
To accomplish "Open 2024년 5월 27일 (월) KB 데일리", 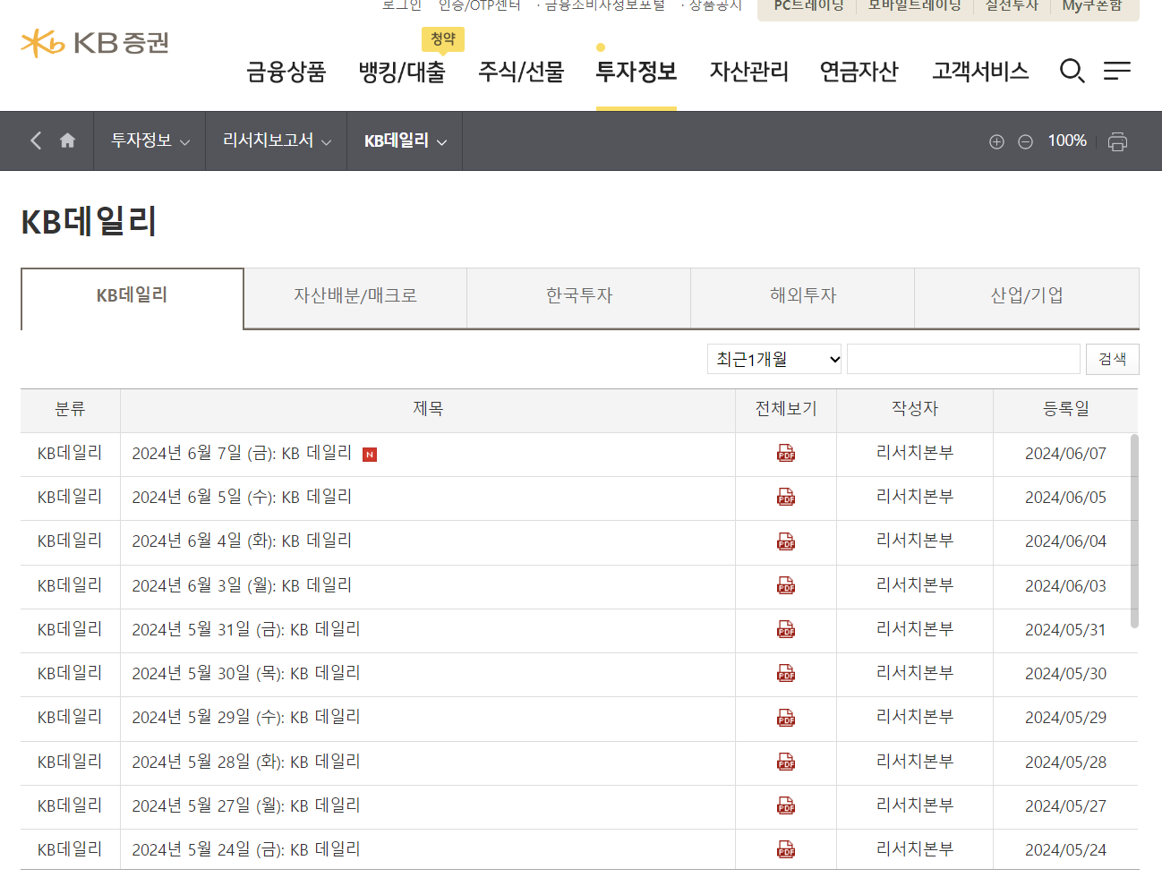I will [x=246, y=805].
